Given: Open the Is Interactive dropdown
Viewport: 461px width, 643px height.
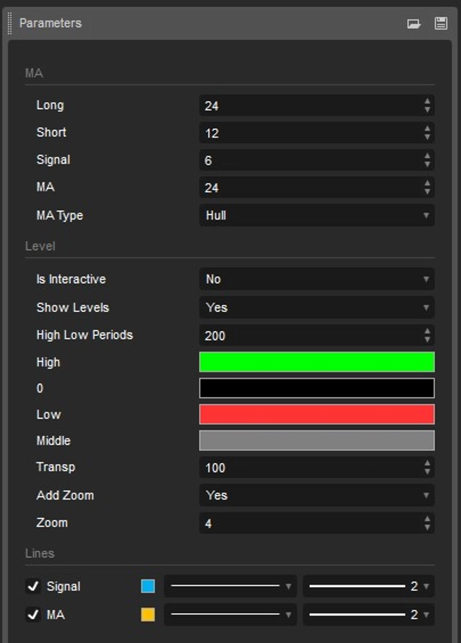Looking at the screenshot, I should click(315, 279).
